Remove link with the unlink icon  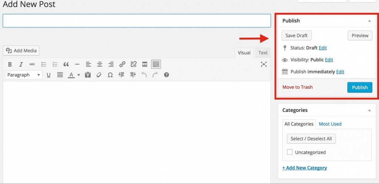point(133,64)
